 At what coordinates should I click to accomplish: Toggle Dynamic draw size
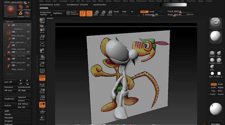coord(190,14)
